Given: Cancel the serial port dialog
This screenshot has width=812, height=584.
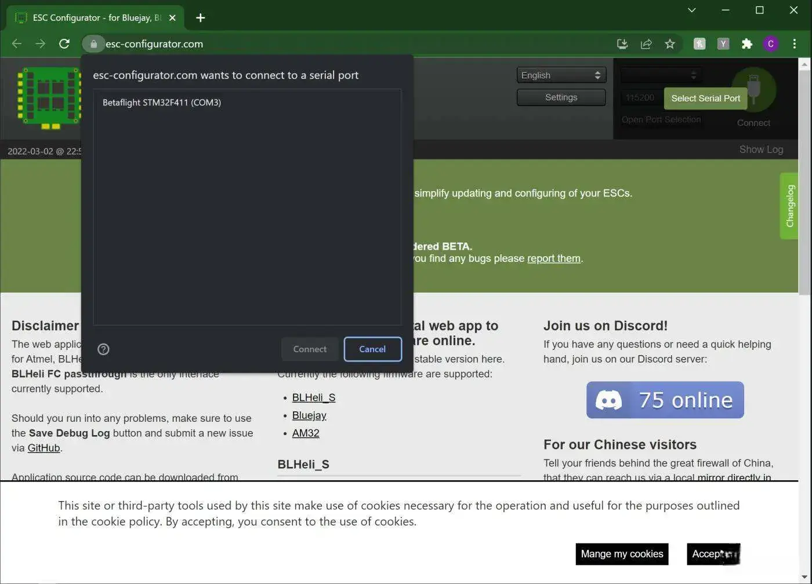Looking at the screenshot, I should coord(372,349).
